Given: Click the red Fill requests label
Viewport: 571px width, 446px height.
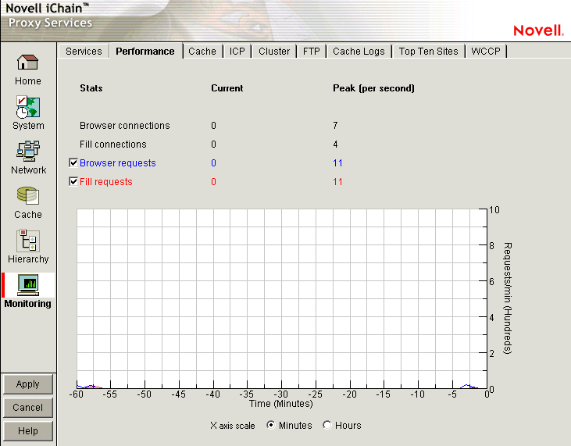Looking at the screenshot, I should (x=106, y=182).
